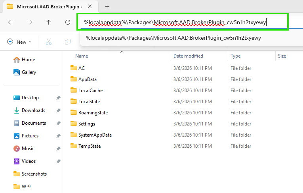
Task: Click the Cut scissors icon
Action: coord(48,42)
